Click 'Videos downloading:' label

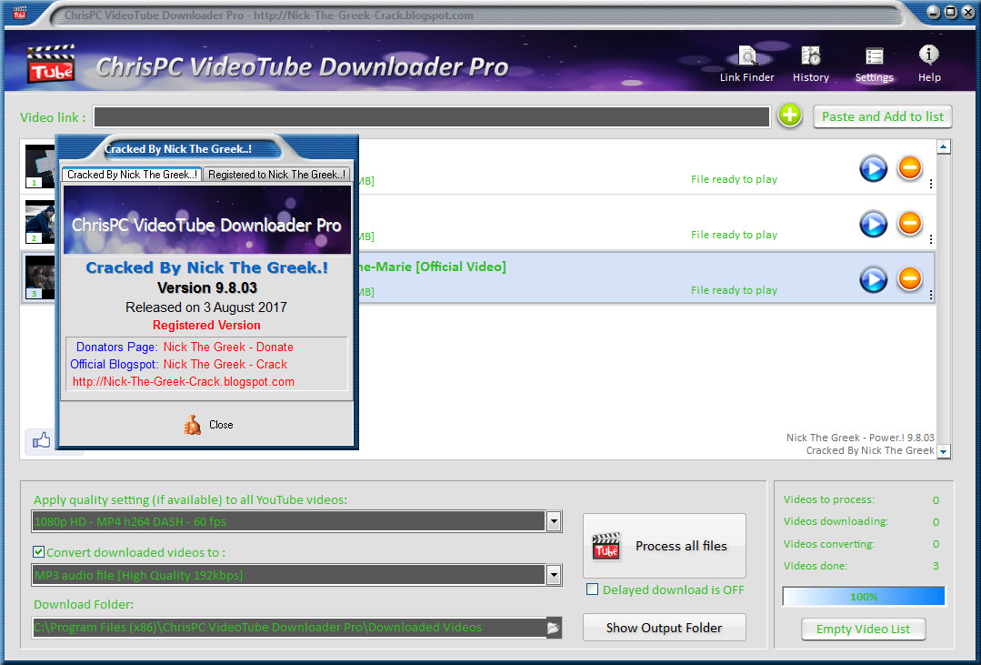coord(836,521)
